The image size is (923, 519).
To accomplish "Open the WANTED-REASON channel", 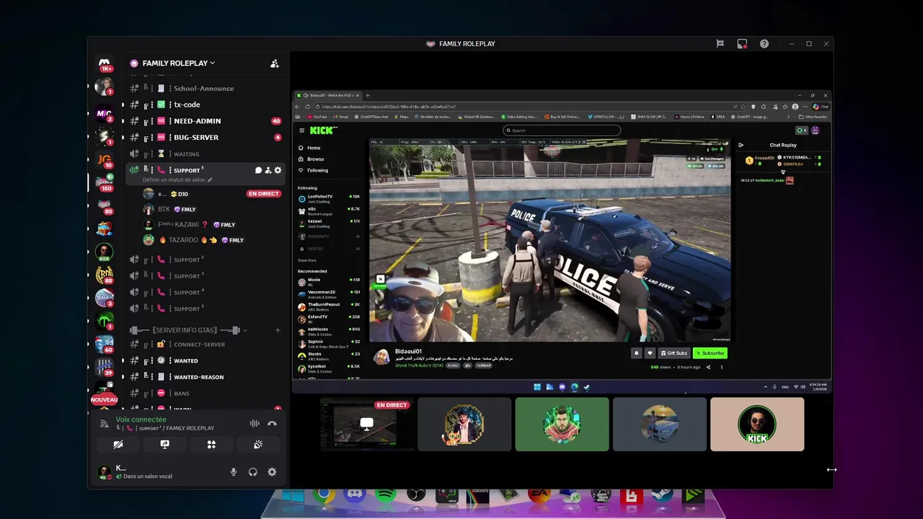I will pyautogui.click(x=204, y=377).
